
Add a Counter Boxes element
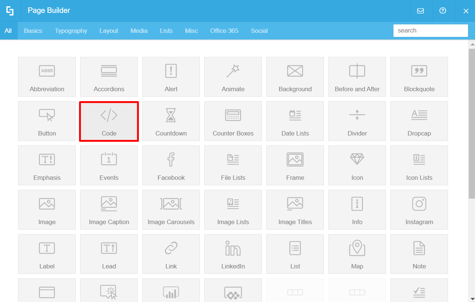coord(233,121)
